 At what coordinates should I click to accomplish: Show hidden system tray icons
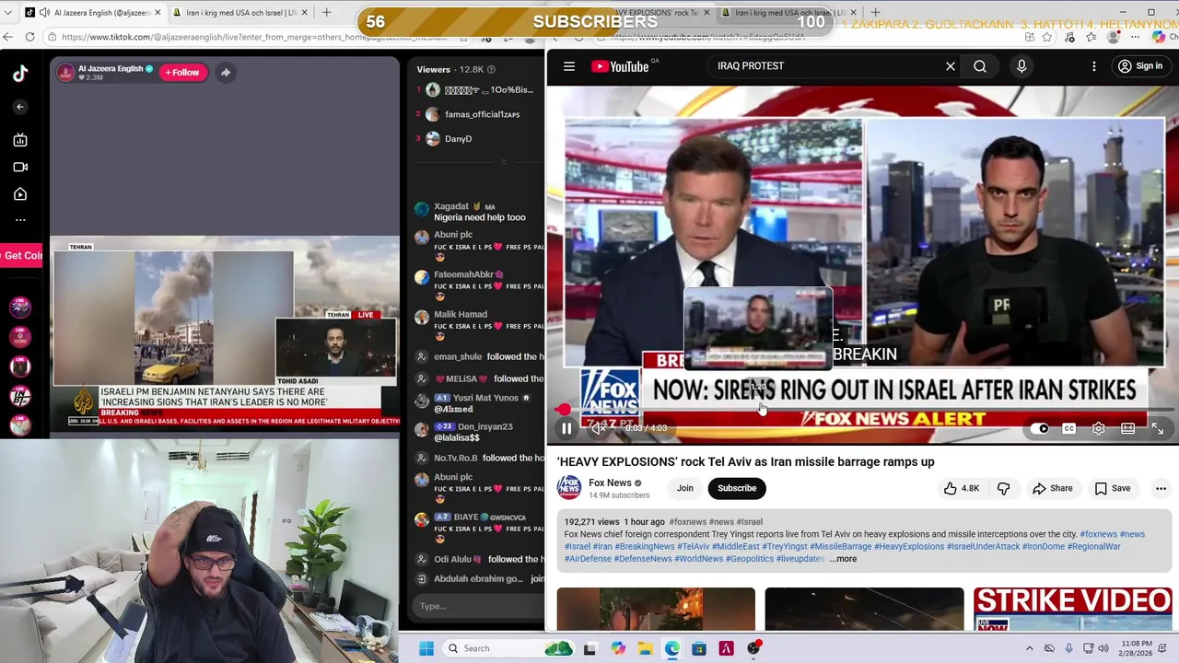[x=1030, y=648]
